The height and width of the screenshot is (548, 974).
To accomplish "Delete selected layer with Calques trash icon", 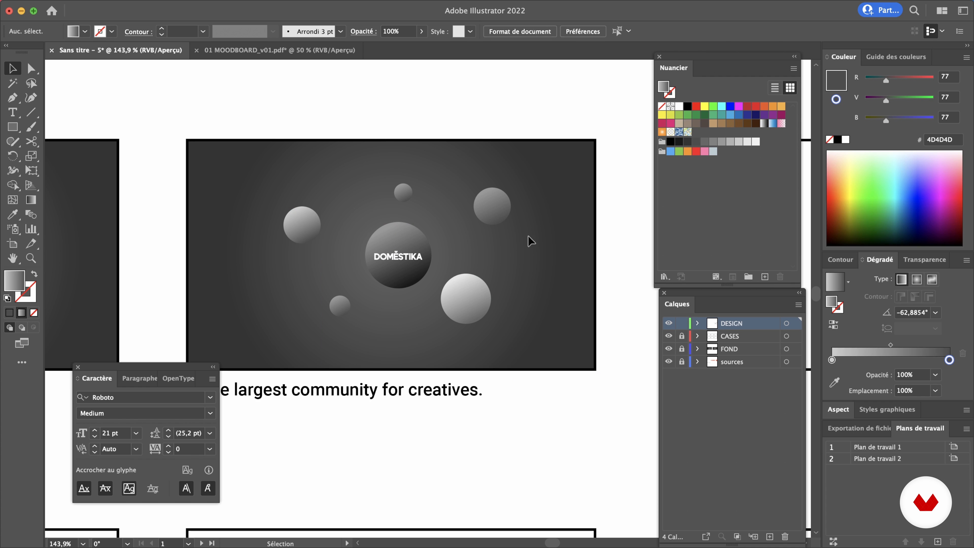I will click(x=785, y=537).
